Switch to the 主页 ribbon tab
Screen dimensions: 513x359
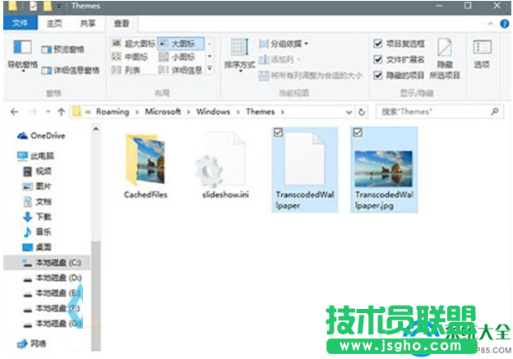tap(54, 23)
